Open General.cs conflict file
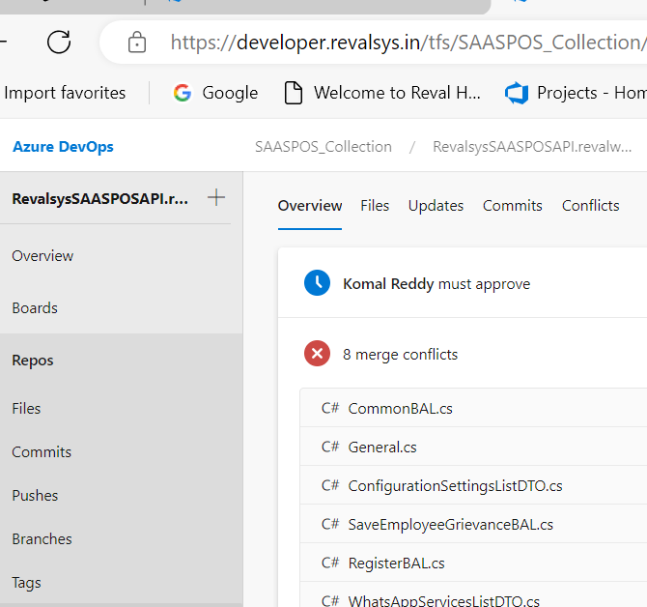The width and height of the screenshot is (647, 607). click(x=382, y=447)
